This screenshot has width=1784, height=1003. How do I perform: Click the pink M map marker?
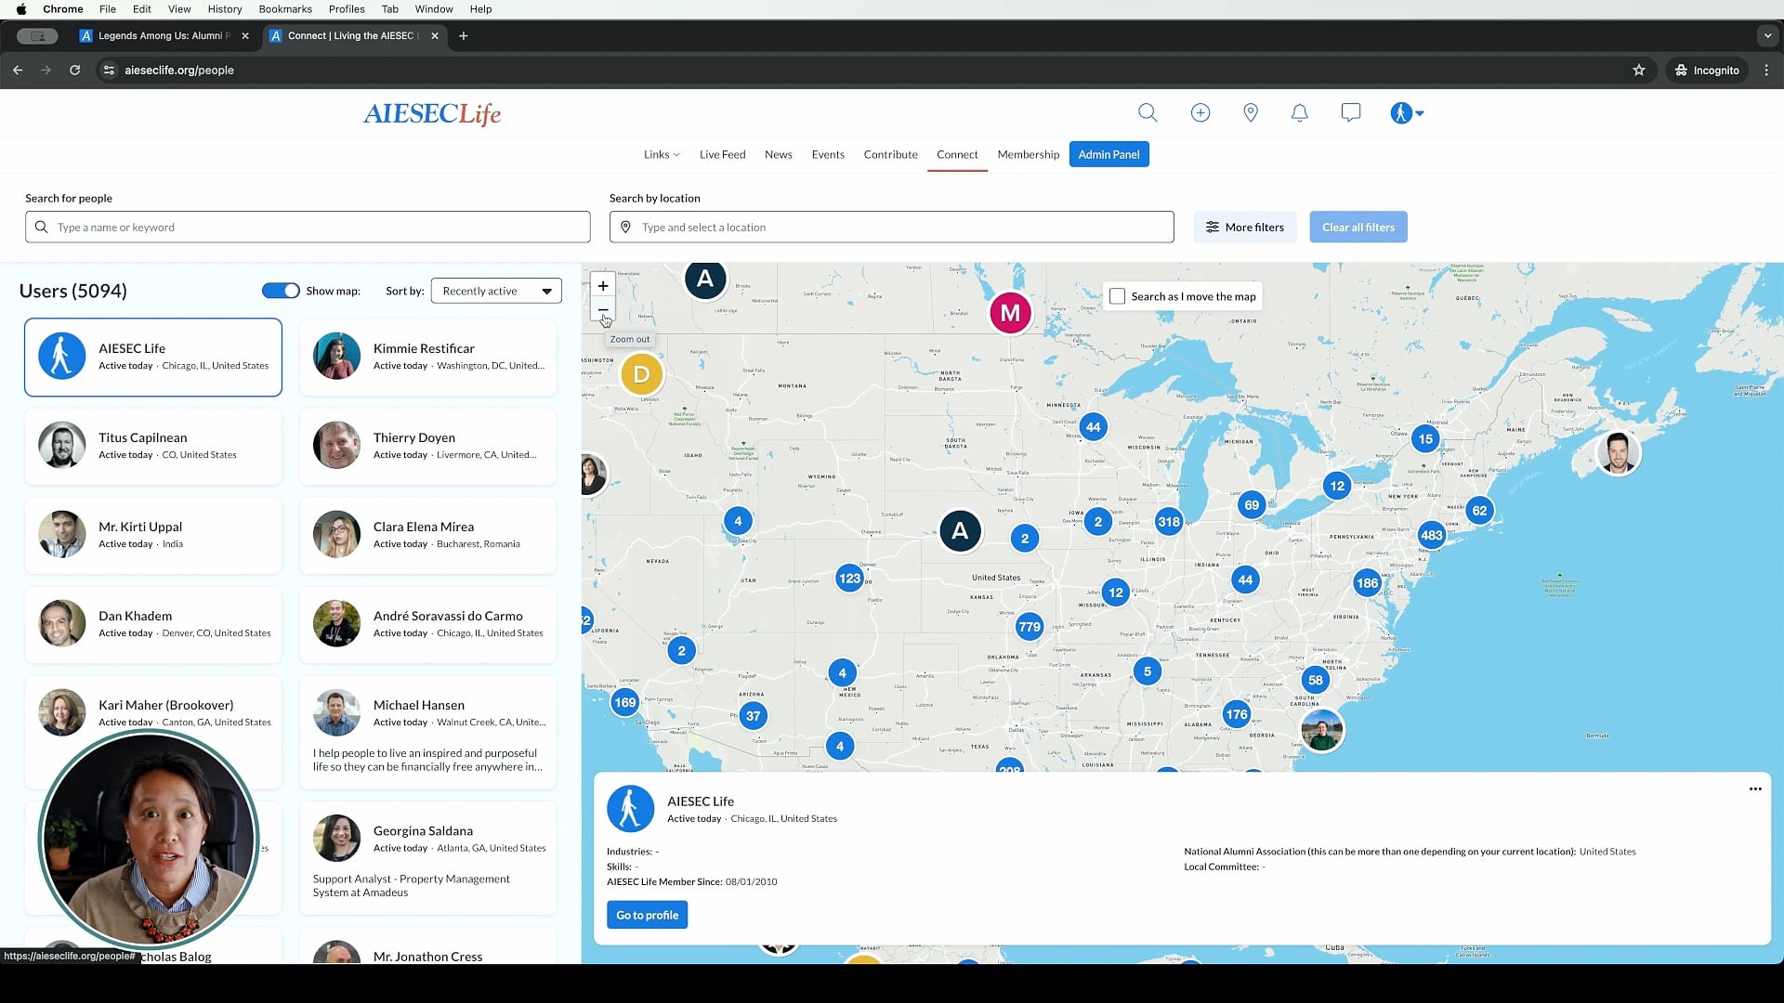tap(1010, 314)
